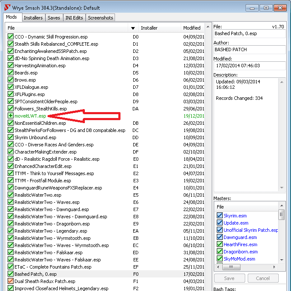
Task: Toggle the HearthFires.esm master checkbox
Action: pyautogui.click(x=220, y=244)
